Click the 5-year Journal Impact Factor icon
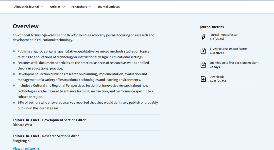Screen dimensions: 274x150 pyautogui.click(x=203, y=51)
